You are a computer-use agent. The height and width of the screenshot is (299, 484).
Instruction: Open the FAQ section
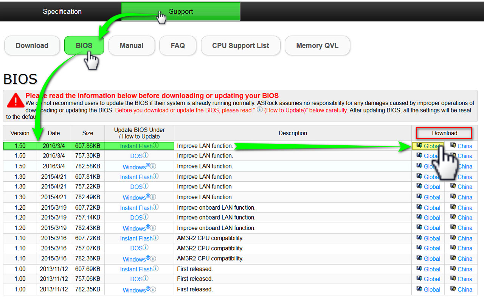pos(178,45)
